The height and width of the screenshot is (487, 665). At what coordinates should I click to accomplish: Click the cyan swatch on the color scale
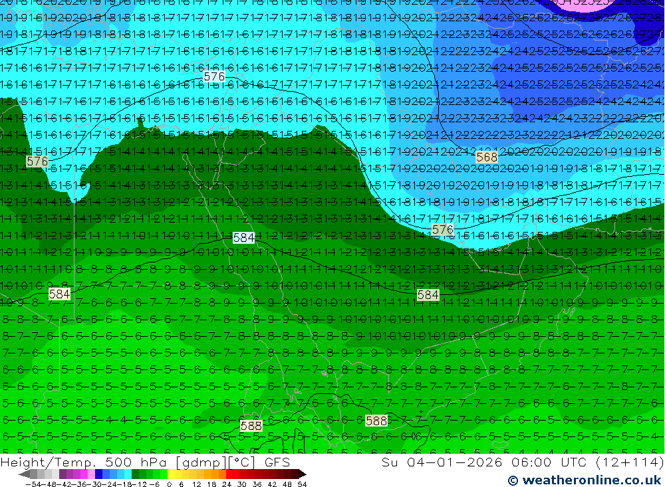[x=128, y=474]
